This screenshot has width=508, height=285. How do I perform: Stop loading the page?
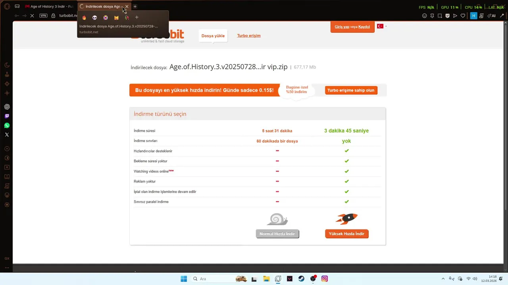pos(32,16)
